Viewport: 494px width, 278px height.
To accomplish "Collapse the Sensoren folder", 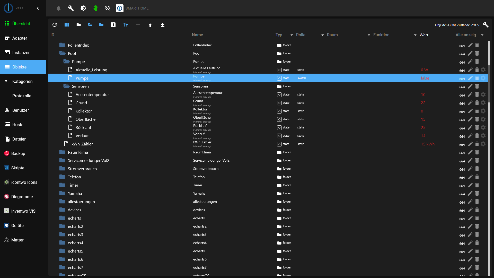I will tap(67, 86).
